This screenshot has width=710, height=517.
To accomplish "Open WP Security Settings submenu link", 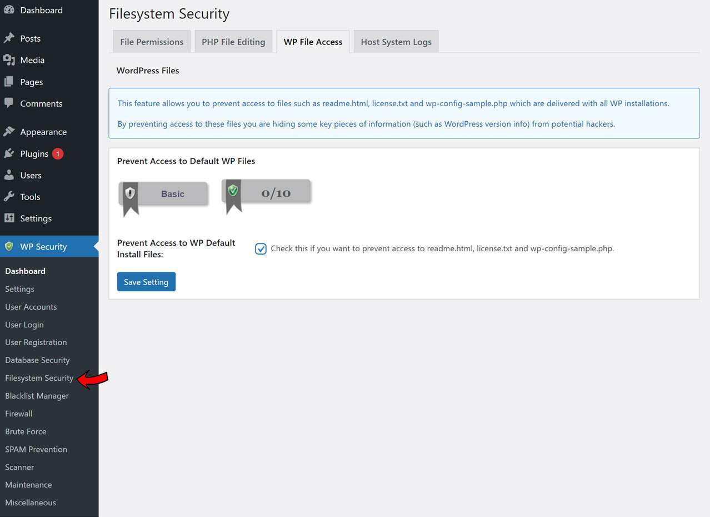I will pyautogui.click(x=19, y=289).
